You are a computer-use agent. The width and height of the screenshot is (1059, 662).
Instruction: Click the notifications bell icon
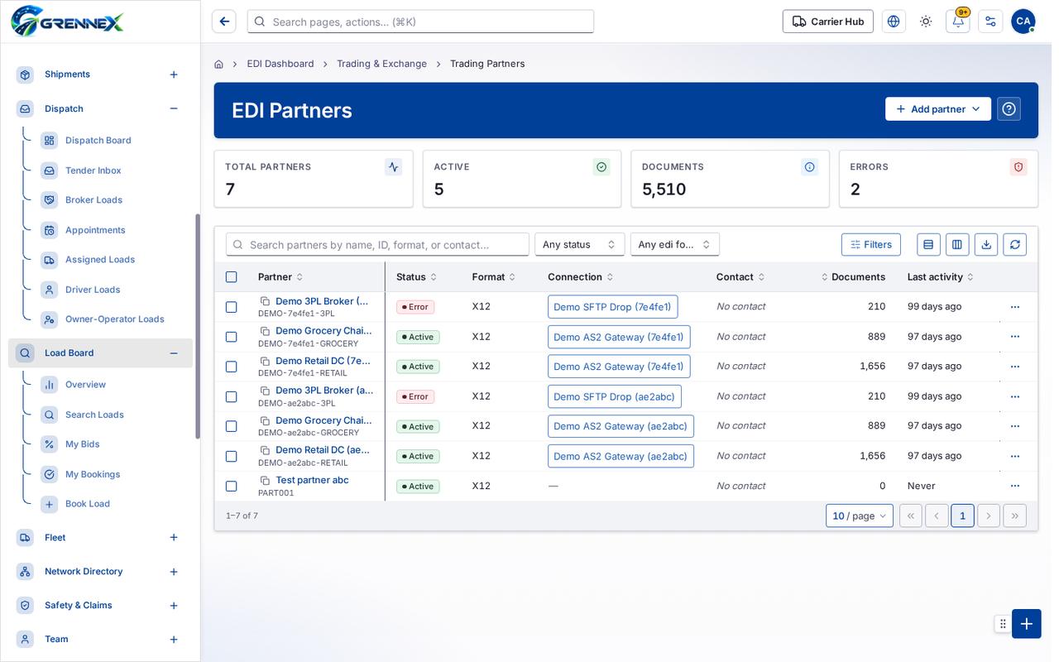click(957, 22)
